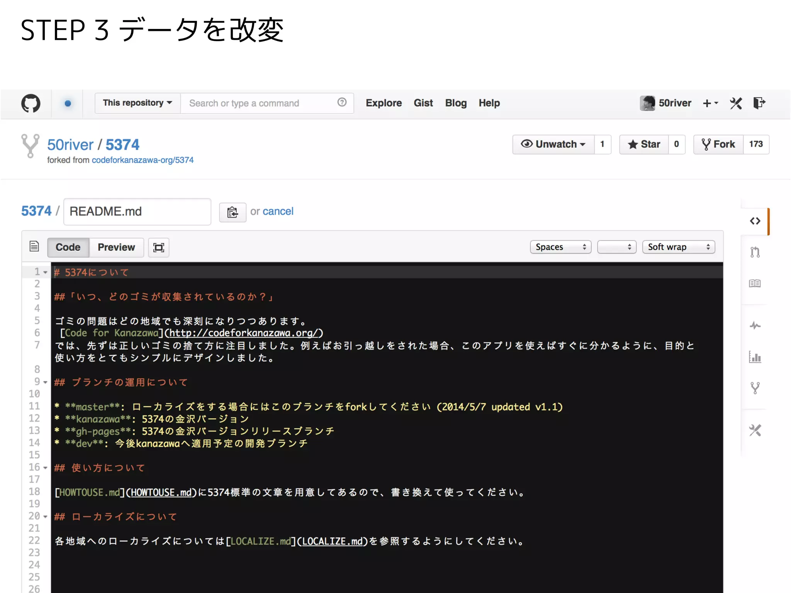Star the 5374 repository
The height and width of the screenshot is (593, 791).
point(644,144)
